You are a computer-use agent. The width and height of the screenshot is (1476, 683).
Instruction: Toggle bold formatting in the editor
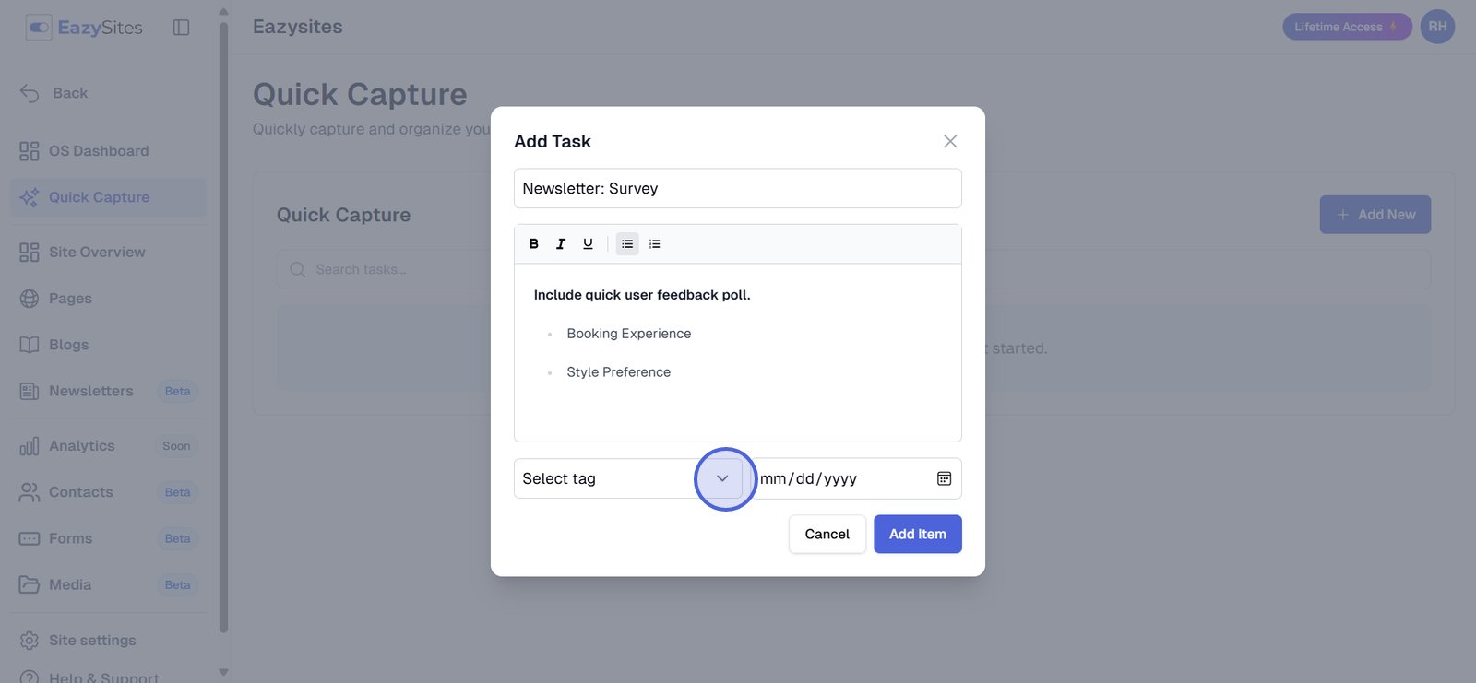[x=534, y=244]
